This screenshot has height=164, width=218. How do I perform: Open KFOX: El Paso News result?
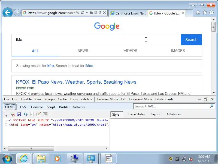[x=76, y=82]
